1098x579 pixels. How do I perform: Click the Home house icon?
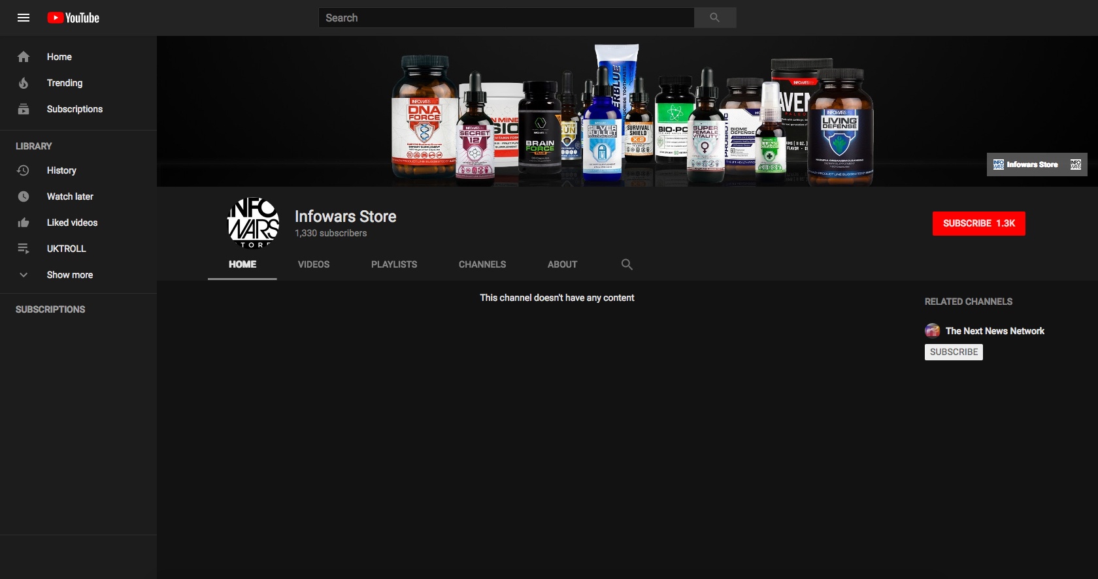pyautogui.click(x=24, y=57)
